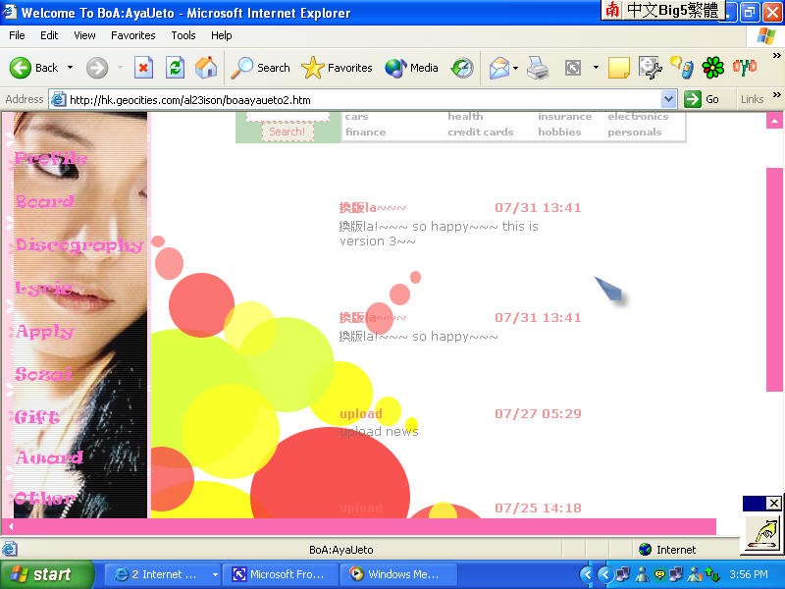Screen dimensions: 785x589
Task: Click the messenger phone toolbar icon
Action: point(682,68)
